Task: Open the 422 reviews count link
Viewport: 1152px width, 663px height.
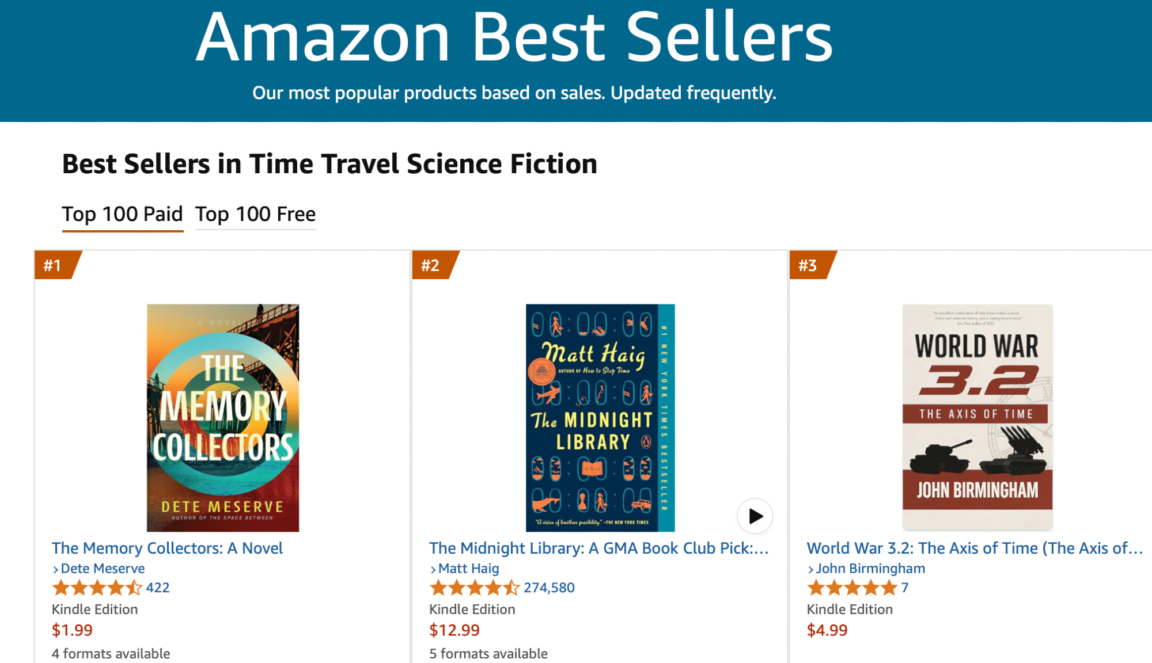Action: [158, 588]
